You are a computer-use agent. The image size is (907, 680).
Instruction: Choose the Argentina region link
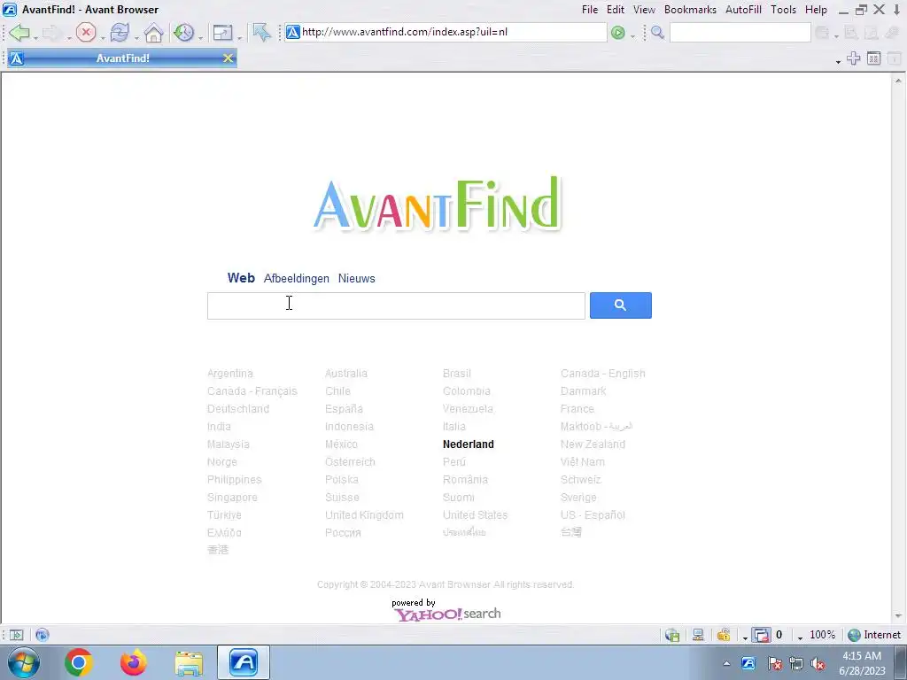click(x=229, y=374)
